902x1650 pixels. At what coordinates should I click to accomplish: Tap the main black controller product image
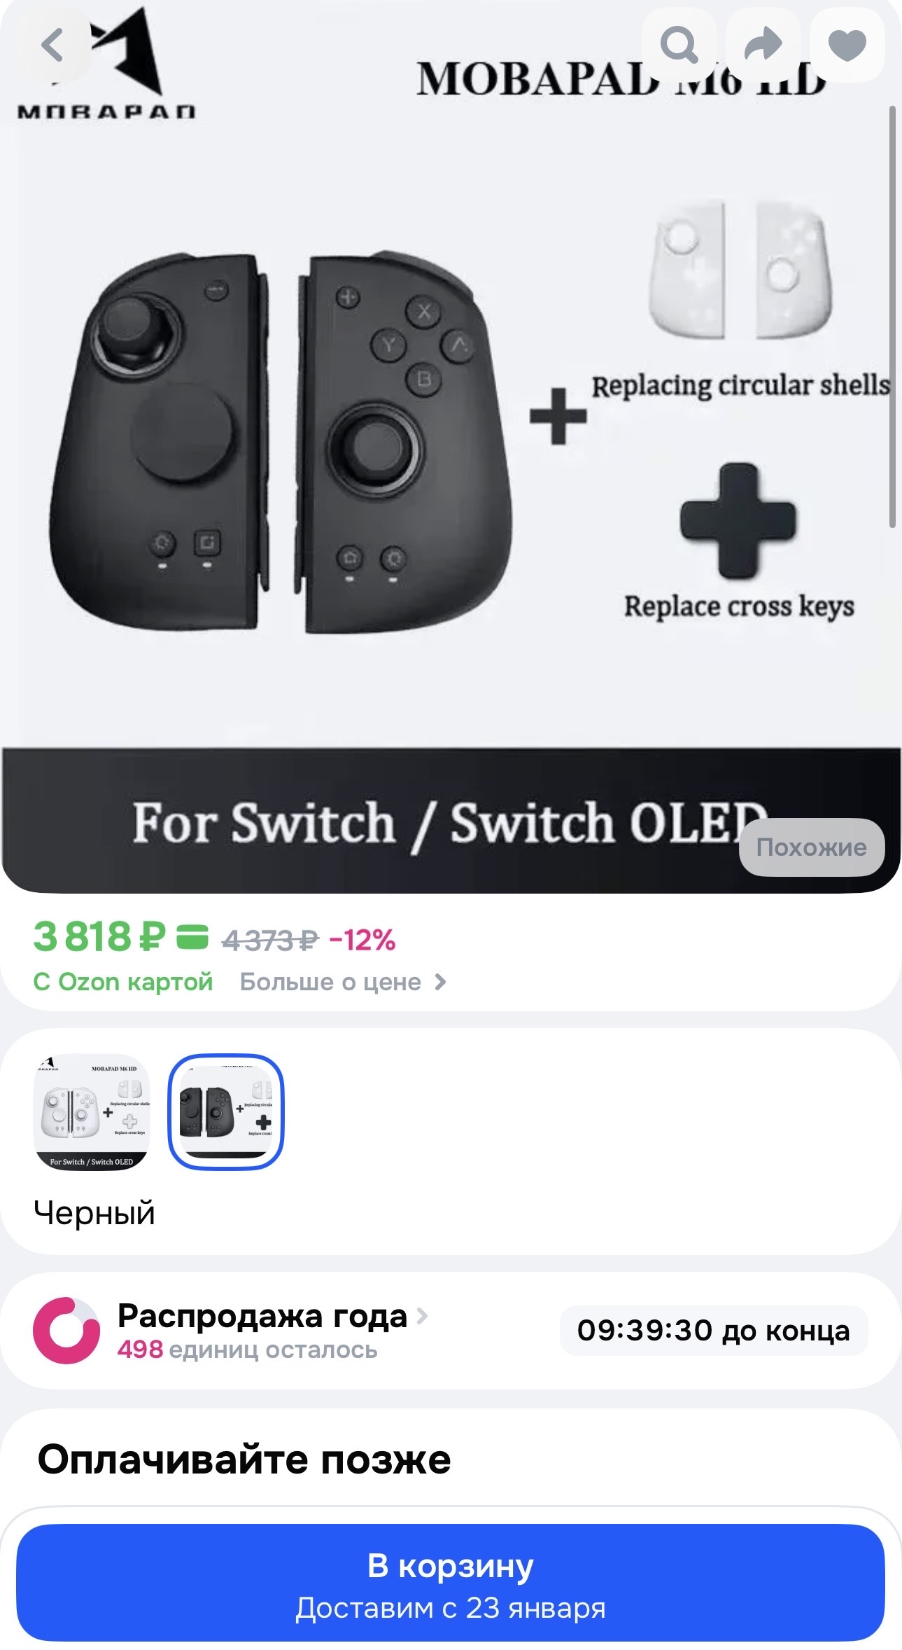pos(280,443)
